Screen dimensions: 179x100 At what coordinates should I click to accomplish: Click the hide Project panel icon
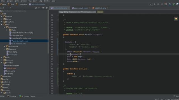click(47, 8)
